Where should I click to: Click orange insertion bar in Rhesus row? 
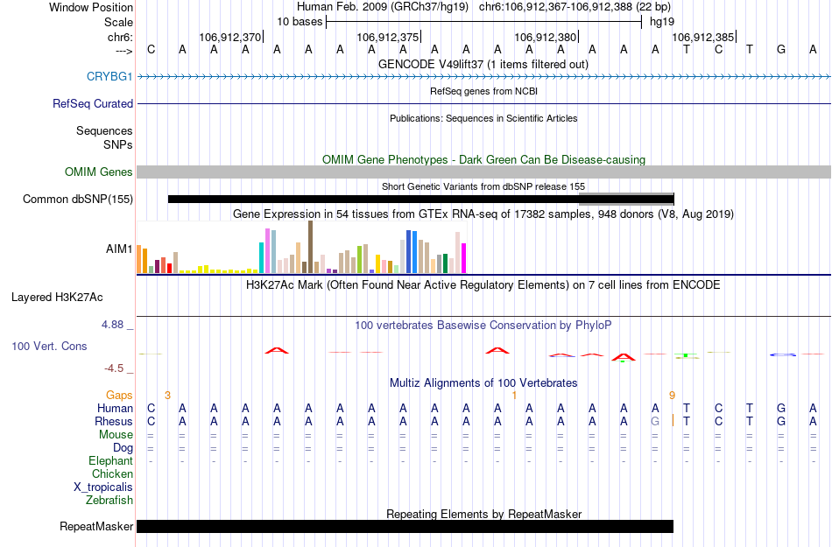673,420
